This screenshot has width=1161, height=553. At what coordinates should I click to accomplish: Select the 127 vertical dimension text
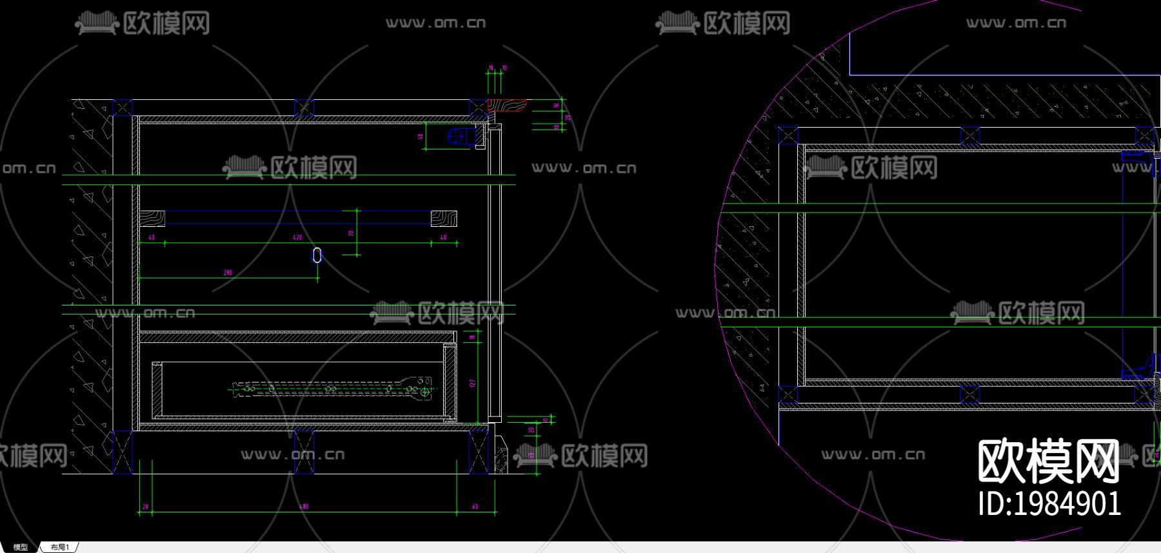click(x=473, y=383)
